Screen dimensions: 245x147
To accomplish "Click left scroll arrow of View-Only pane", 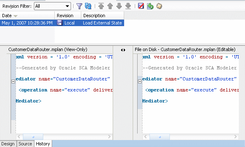I will 19,137.
